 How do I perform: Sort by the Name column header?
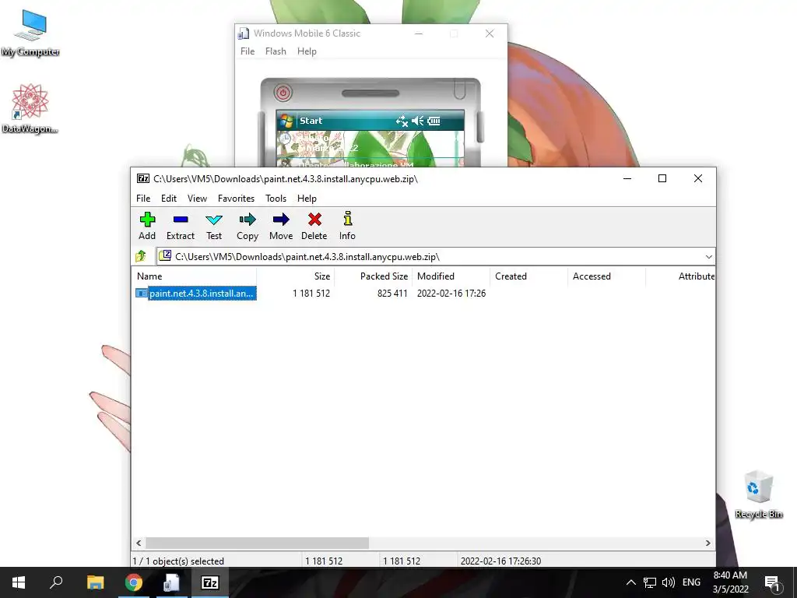point(194,276)
